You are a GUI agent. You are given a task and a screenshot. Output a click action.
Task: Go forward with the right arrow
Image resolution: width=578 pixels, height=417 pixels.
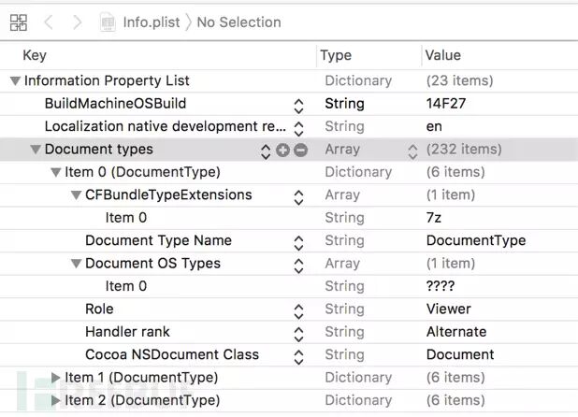(76, 22)
